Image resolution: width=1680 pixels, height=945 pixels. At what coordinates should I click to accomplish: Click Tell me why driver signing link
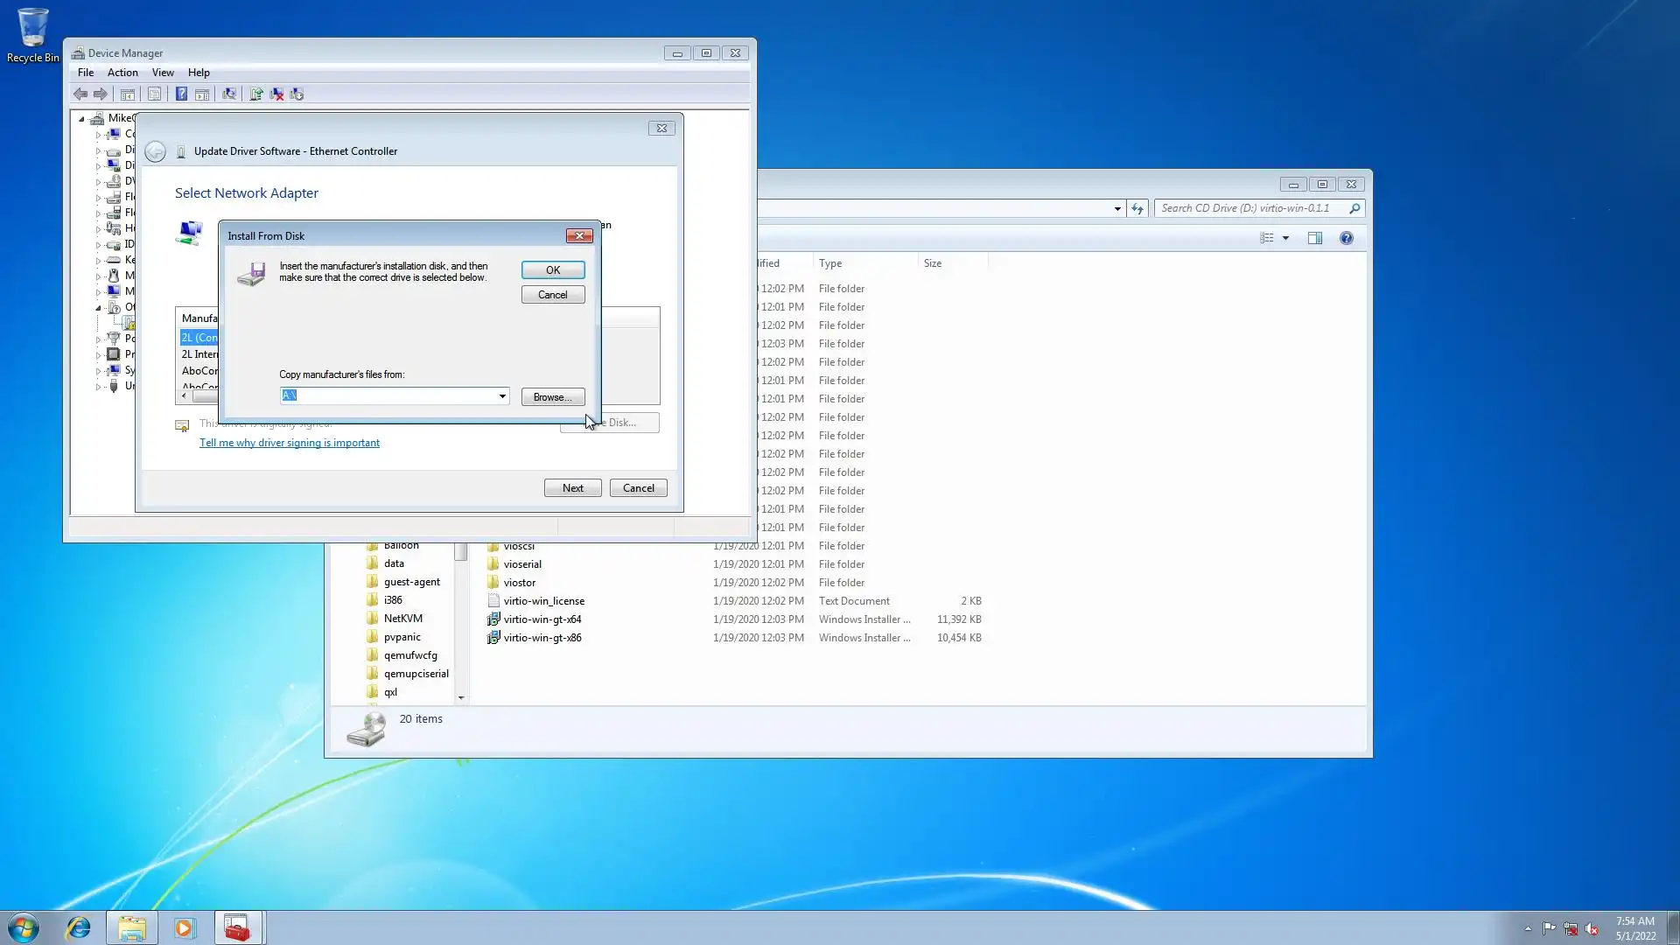[290, 443]
